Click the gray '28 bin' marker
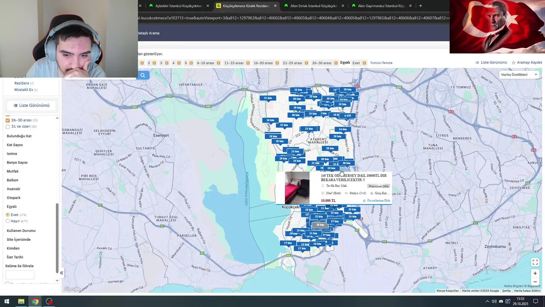 coord(320,225)
